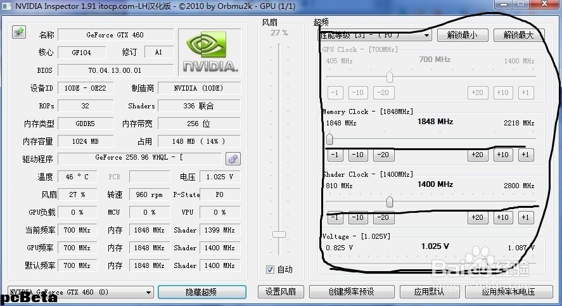The height and width of the screenshot is (306, 562).
Task: Click the 驱动程序 field GeForce 258.96 WHQL
Action: [139, 158]
